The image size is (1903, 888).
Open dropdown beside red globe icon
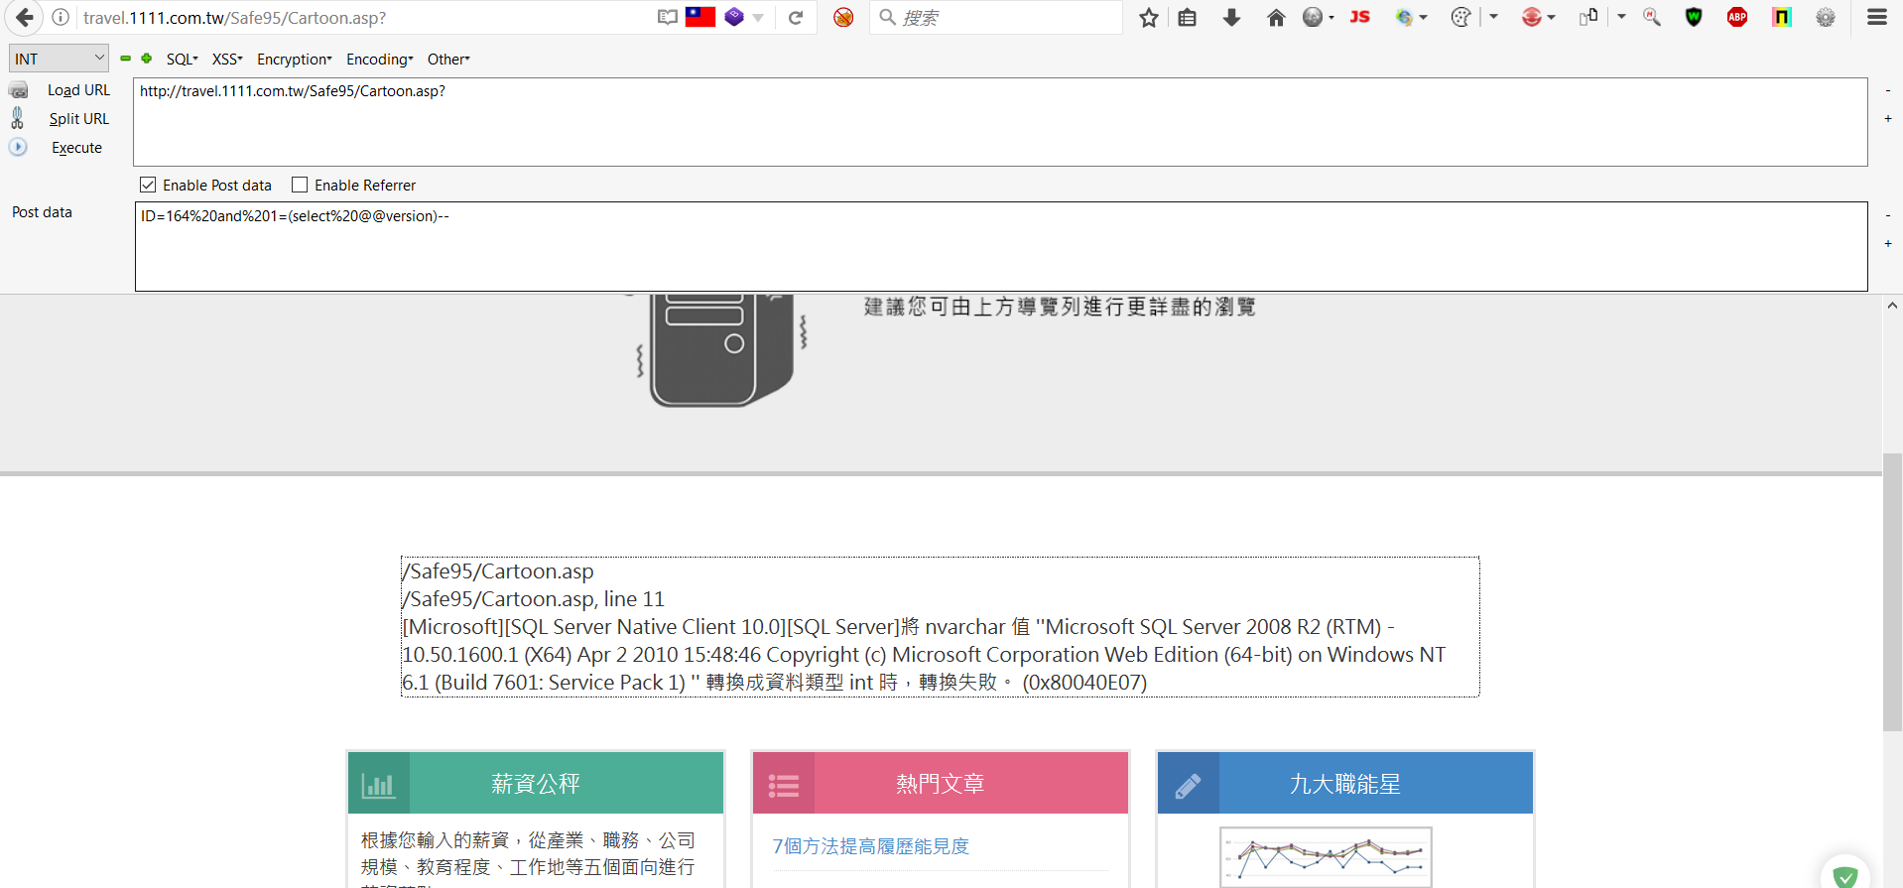tap(1552, 18)
